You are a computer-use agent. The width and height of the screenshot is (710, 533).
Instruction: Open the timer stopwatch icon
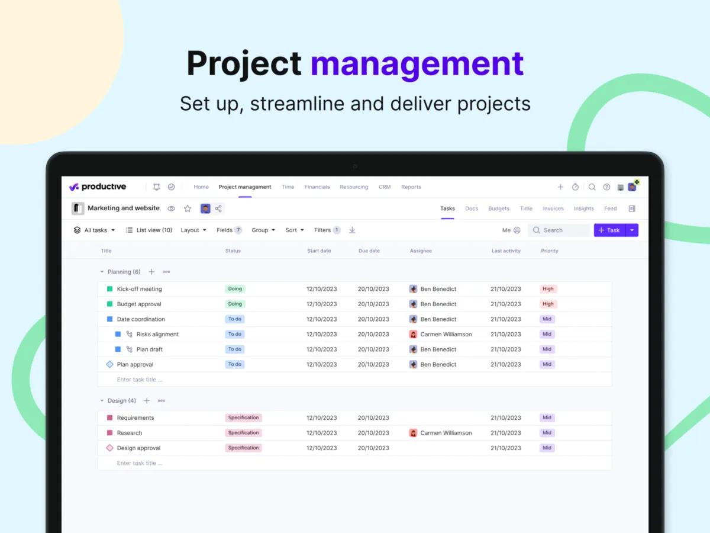pyautogui.click(x=575, y=187)
